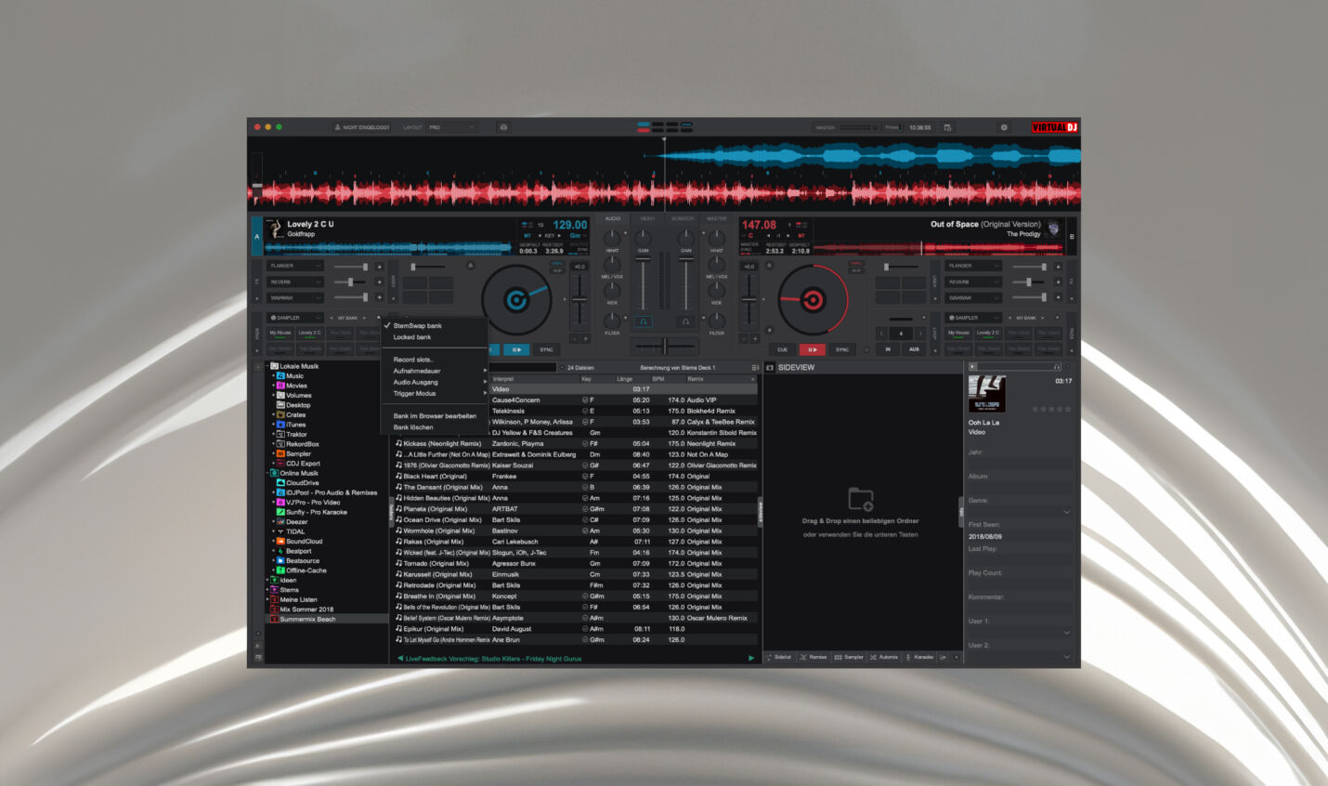
Task: Select the track Telekinesis in the browser list
Action: (511, 411)
